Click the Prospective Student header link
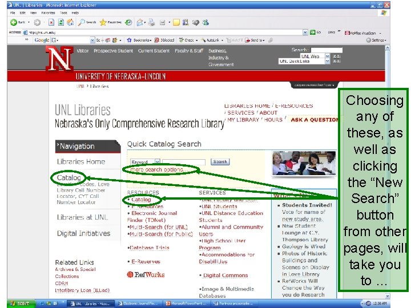The height and width of the screenshot is (308, 411). [x=113, y=51]
